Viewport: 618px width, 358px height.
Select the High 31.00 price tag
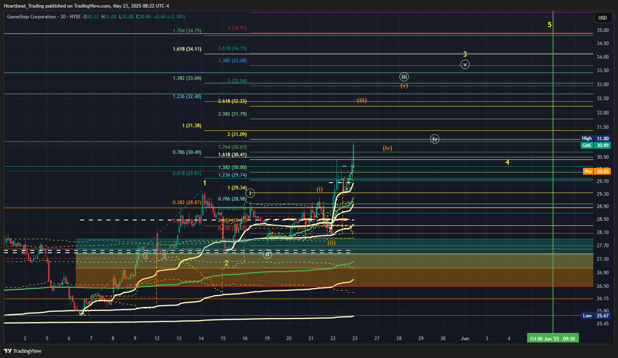tap(595, 138)
